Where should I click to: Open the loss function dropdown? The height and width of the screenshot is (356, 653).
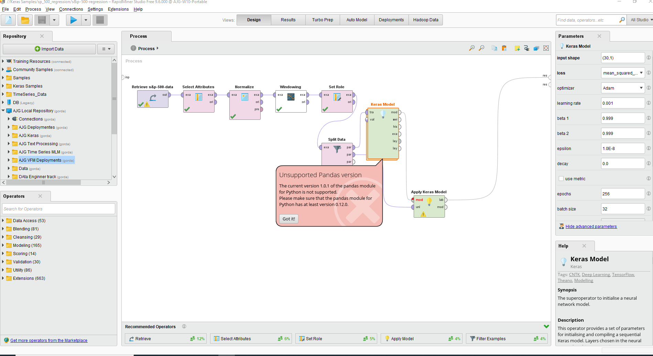[x=623, y=73]
